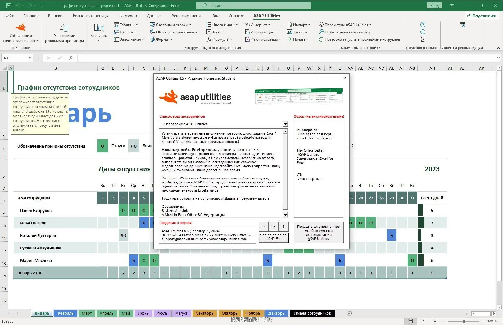Open the Файл tab
Image resolution: width=503 pixels, height=325 pixels.
(x=9, y=16)
